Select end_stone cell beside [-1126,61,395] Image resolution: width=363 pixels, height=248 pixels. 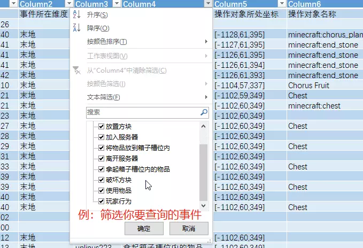(x=325, y=55)
